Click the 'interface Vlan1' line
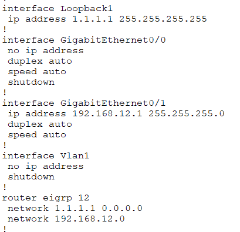The image size is (240, 232). [46, 156]
